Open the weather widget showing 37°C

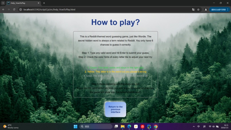[11, 127]
